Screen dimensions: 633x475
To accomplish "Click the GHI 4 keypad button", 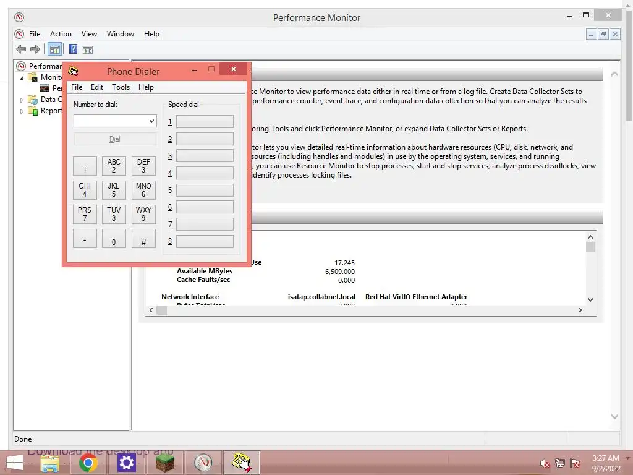I will [85, 190].
